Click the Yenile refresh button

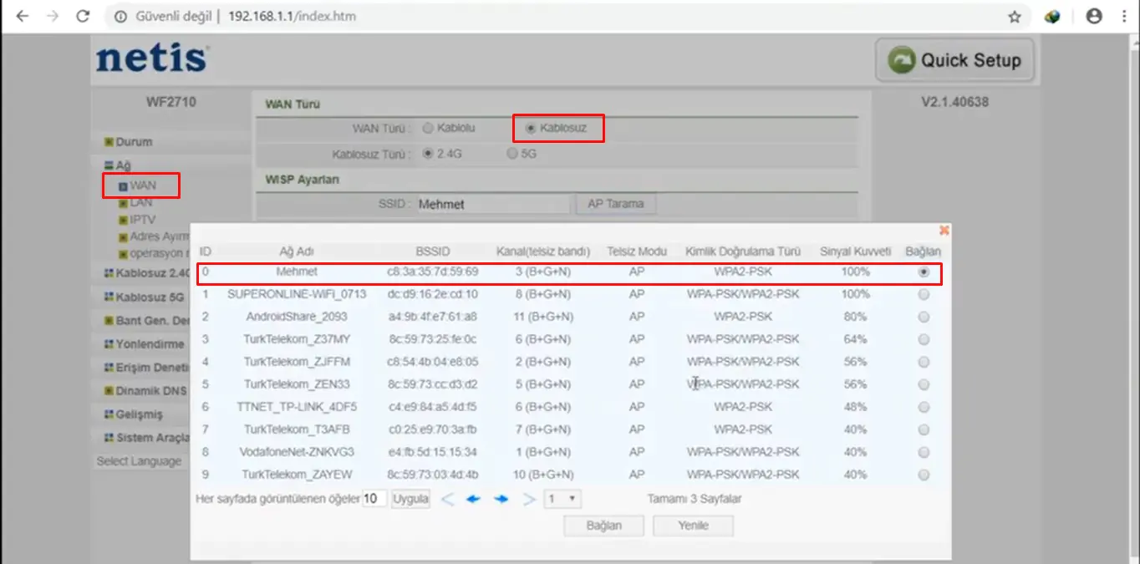click(x=693, y=526)
